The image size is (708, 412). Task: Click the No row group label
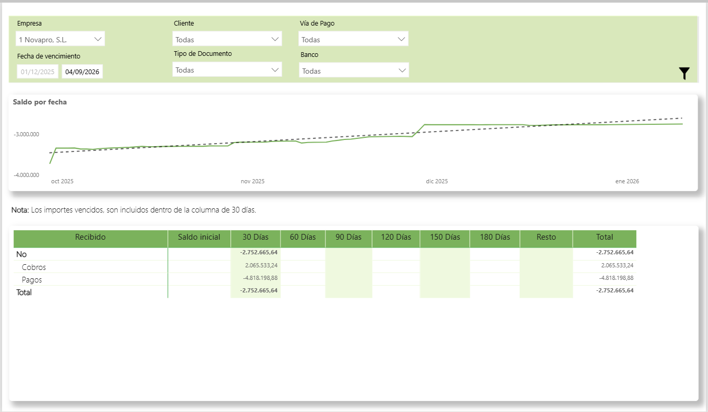click(21, 254)
